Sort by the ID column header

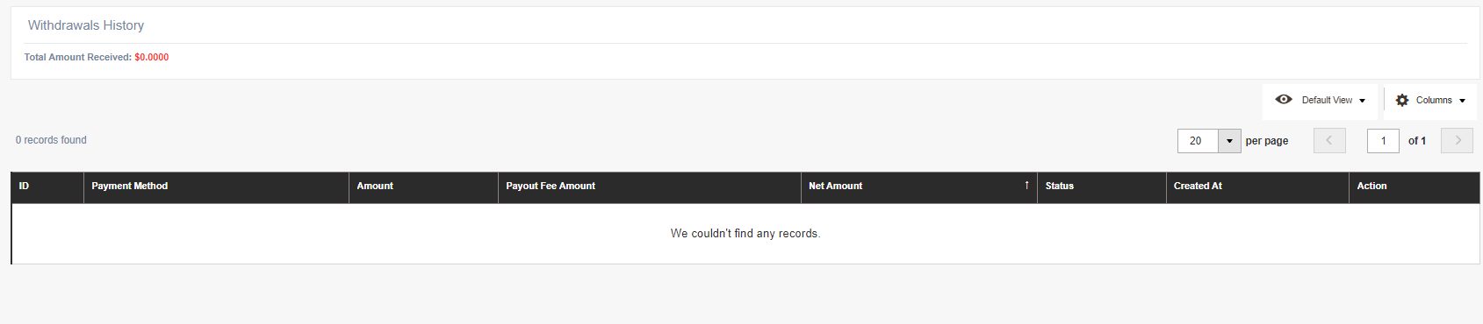[x=47, y=187]
